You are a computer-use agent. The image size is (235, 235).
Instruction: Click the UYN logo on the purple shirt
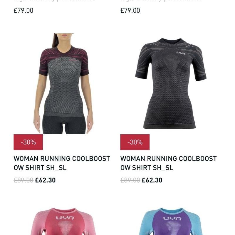pyautogui.click(x=172, y=218)
